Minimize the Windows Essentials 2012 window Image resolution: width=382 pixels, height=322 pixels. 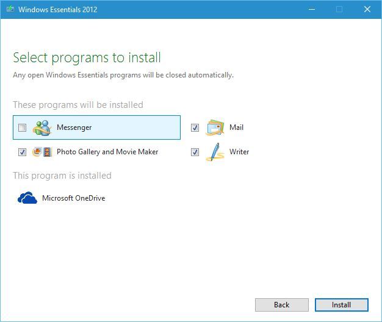tap(312, 9)
